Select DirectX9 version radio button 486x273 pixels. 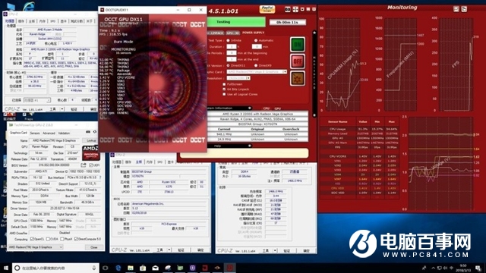[x=256, y=66]
